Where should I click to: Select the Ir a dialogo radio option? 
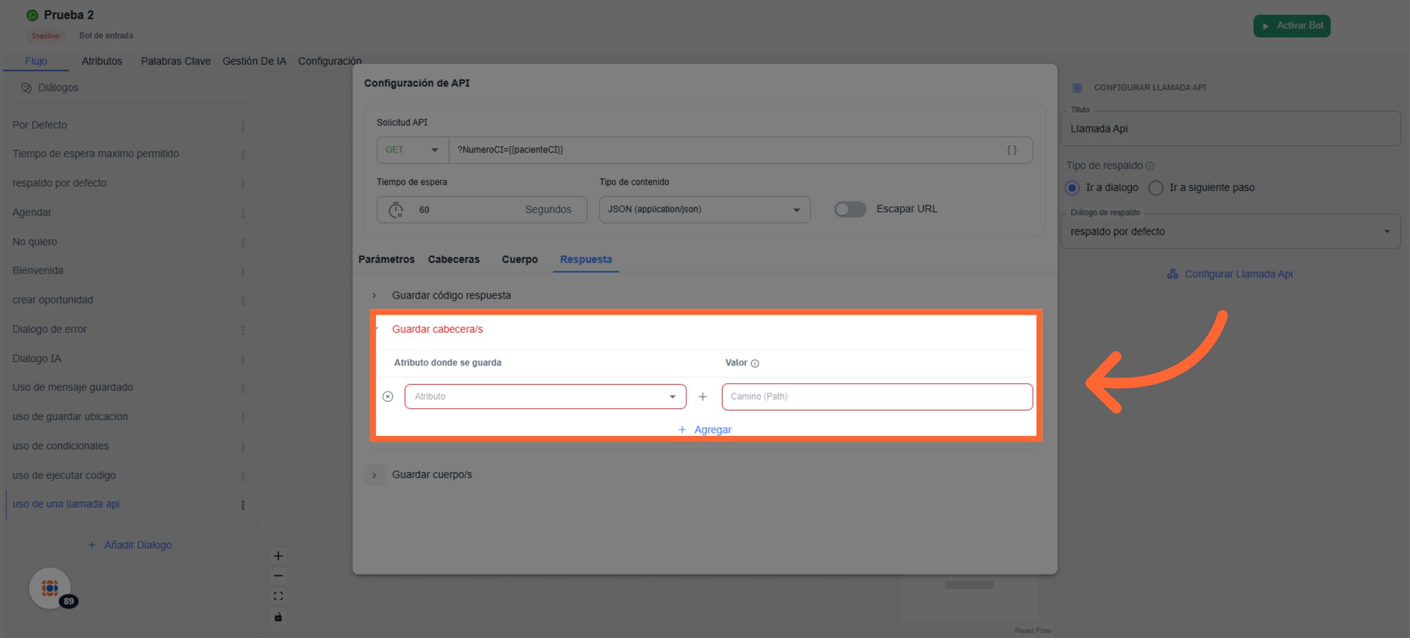[x=1072, y=188]
